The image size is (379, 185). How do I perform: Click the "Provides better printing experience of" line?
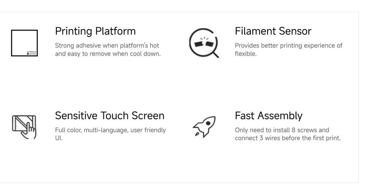coord(288,45)
